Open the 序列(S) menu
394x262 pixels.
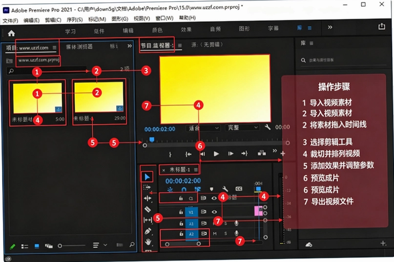[x=75, y=20]
